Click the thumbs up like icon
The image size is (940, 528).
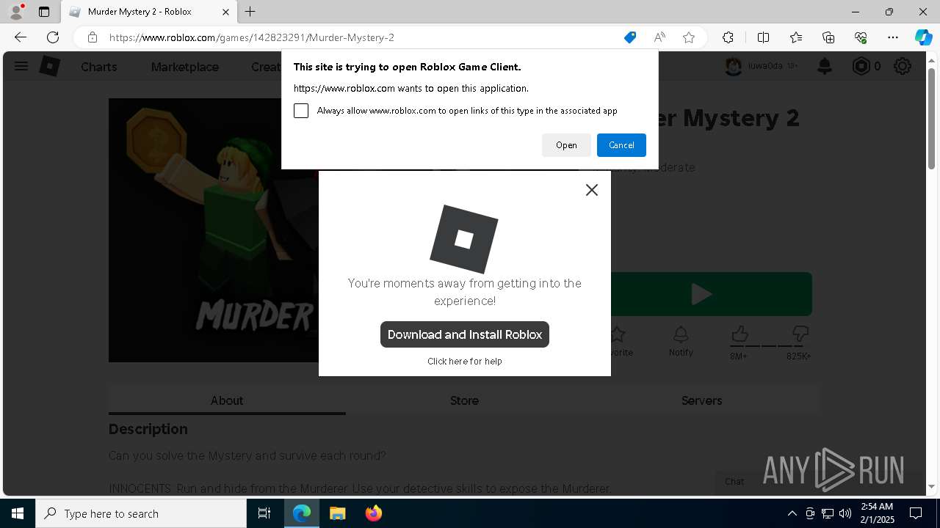point(740,334)
